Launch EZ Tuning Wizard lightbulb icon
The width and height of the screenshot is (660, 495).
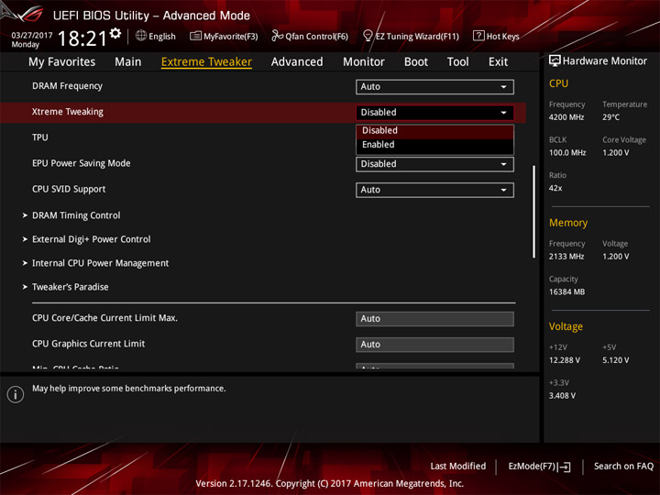coord(368,36)
